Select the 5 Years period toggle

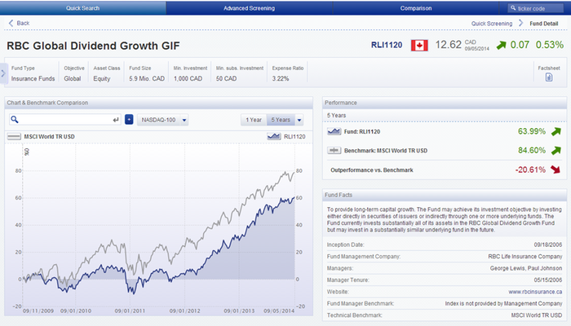click(x=281, y=120)
